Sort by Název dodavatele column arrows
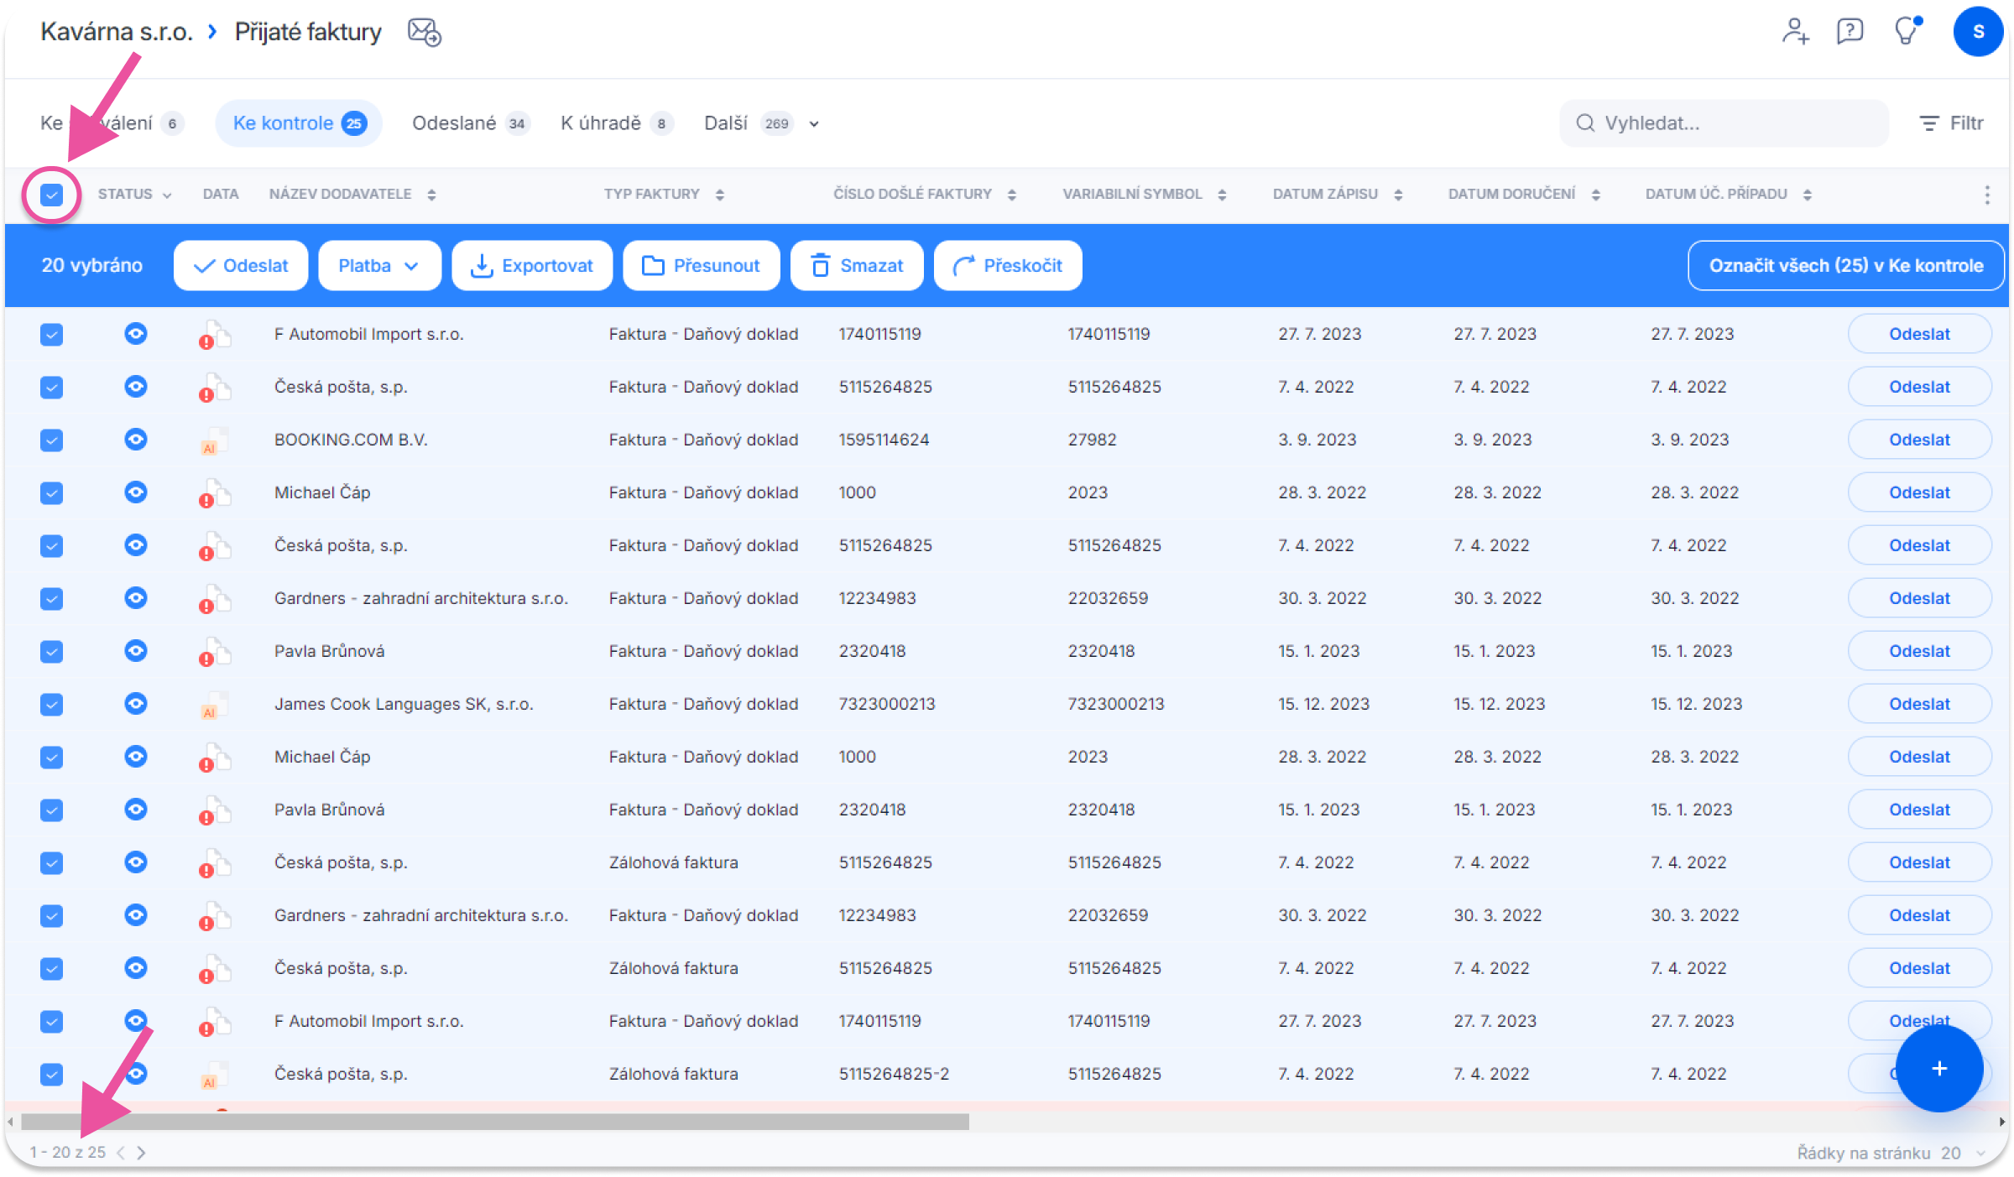 (431, 195)
